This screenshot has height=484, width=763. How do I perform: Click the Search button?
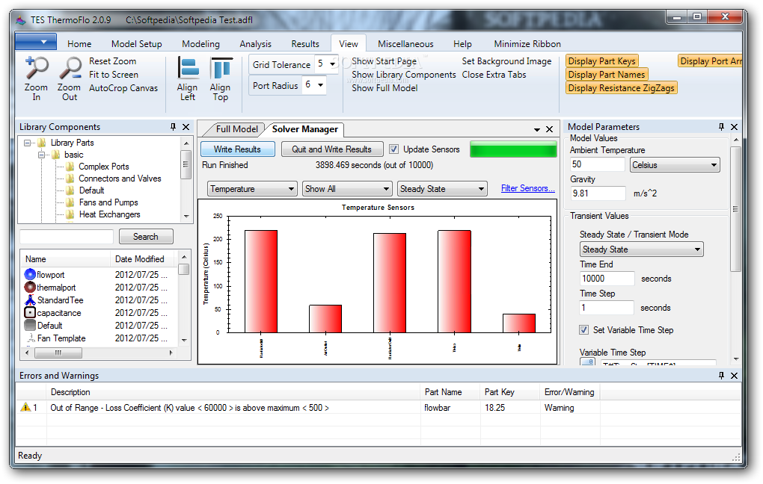pyautogui.click(x=146, y=237)
